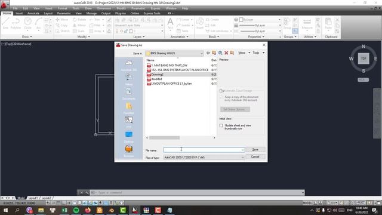Open Favorites folder in dialog sidebar

click(x=129, y=108)
